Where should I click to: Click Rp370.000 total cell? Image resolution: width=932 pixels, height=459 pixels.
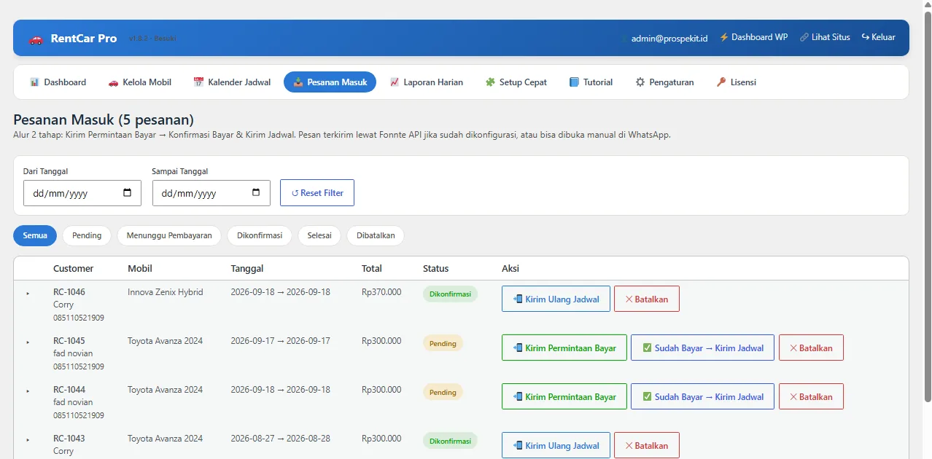[381, 292]
